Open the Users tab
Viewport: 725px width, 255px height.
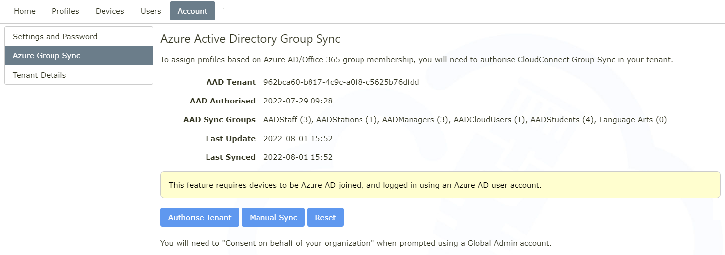(x=151, y=11)
